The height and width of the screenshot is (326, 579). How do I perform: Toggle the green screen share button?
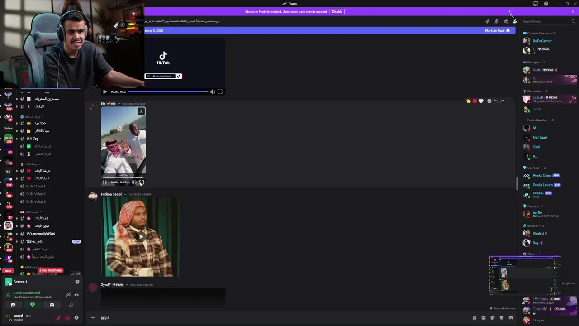coord(33,305)
